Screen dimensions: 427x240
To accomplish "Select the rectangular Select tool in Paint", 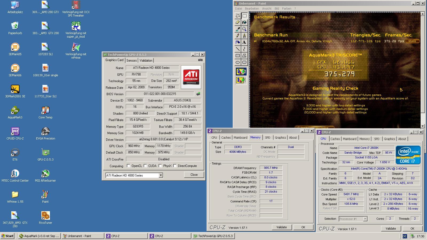I will pyautogui.click(x=244, y=16).
